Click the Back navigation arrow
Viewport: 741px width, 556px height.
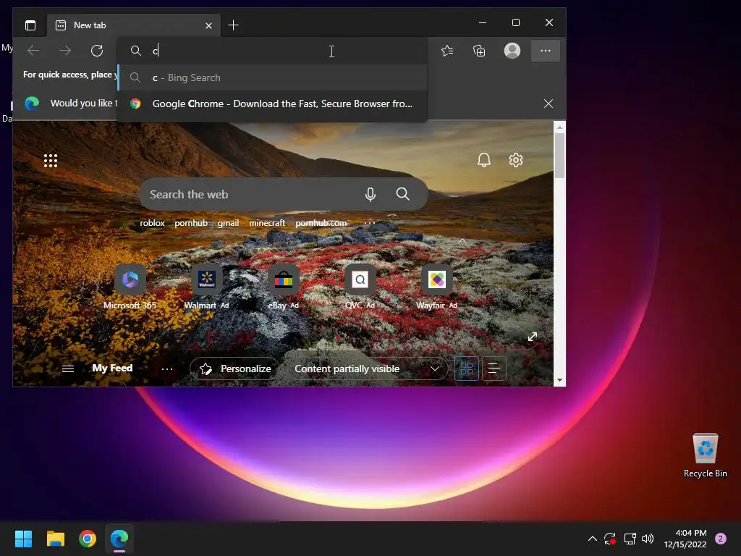point(33,51)
